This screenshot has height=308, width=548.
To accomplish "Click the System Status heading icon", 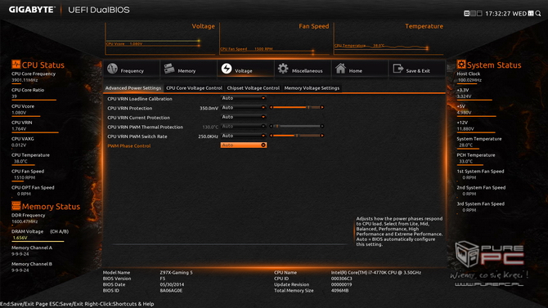I will pos(461,65).
